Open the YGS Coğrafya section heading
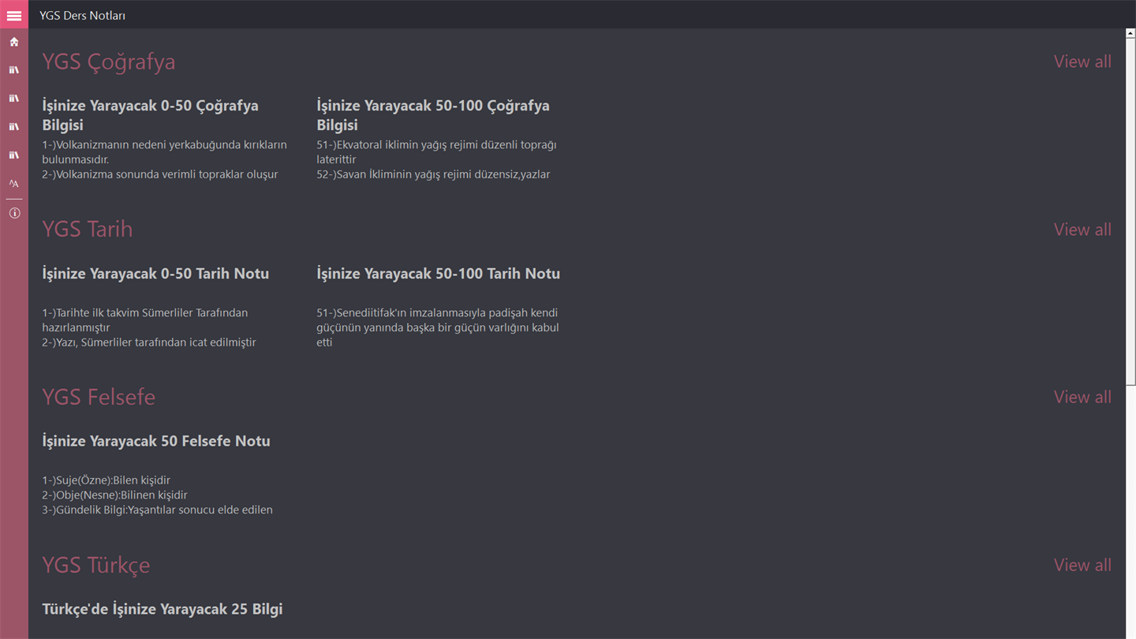 pos(109,62)
